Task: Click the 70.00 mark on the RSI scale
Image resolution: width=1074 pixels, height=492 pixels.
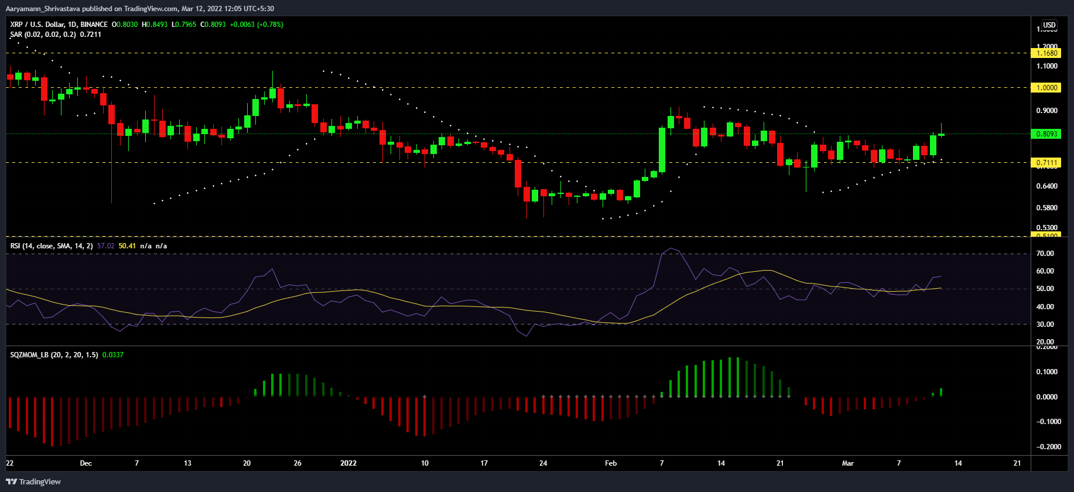Action: click(x=1045, y=254)
